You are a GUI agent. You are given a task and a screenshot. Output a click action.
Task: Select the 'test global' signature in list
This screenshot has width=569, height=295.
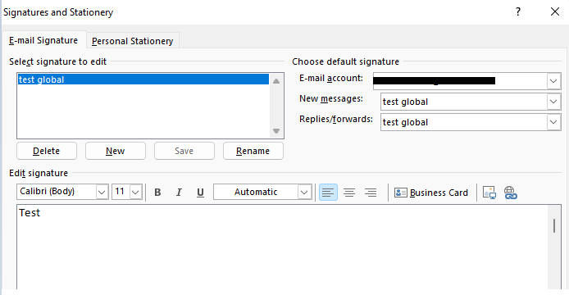[143, 79]
